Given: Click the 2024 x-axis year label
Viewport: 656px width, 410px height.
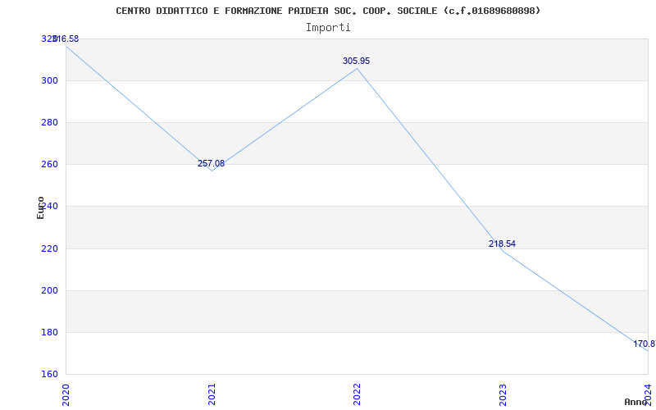Looking at the screenshot, I should [648, 394].
